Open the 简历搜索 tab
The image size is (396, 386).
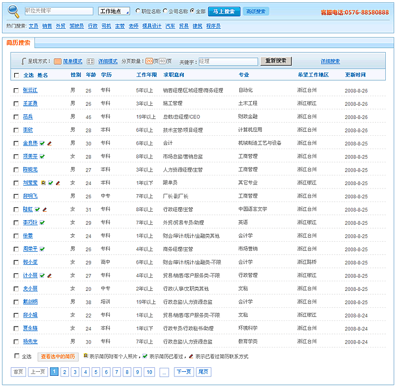[19, 43]
